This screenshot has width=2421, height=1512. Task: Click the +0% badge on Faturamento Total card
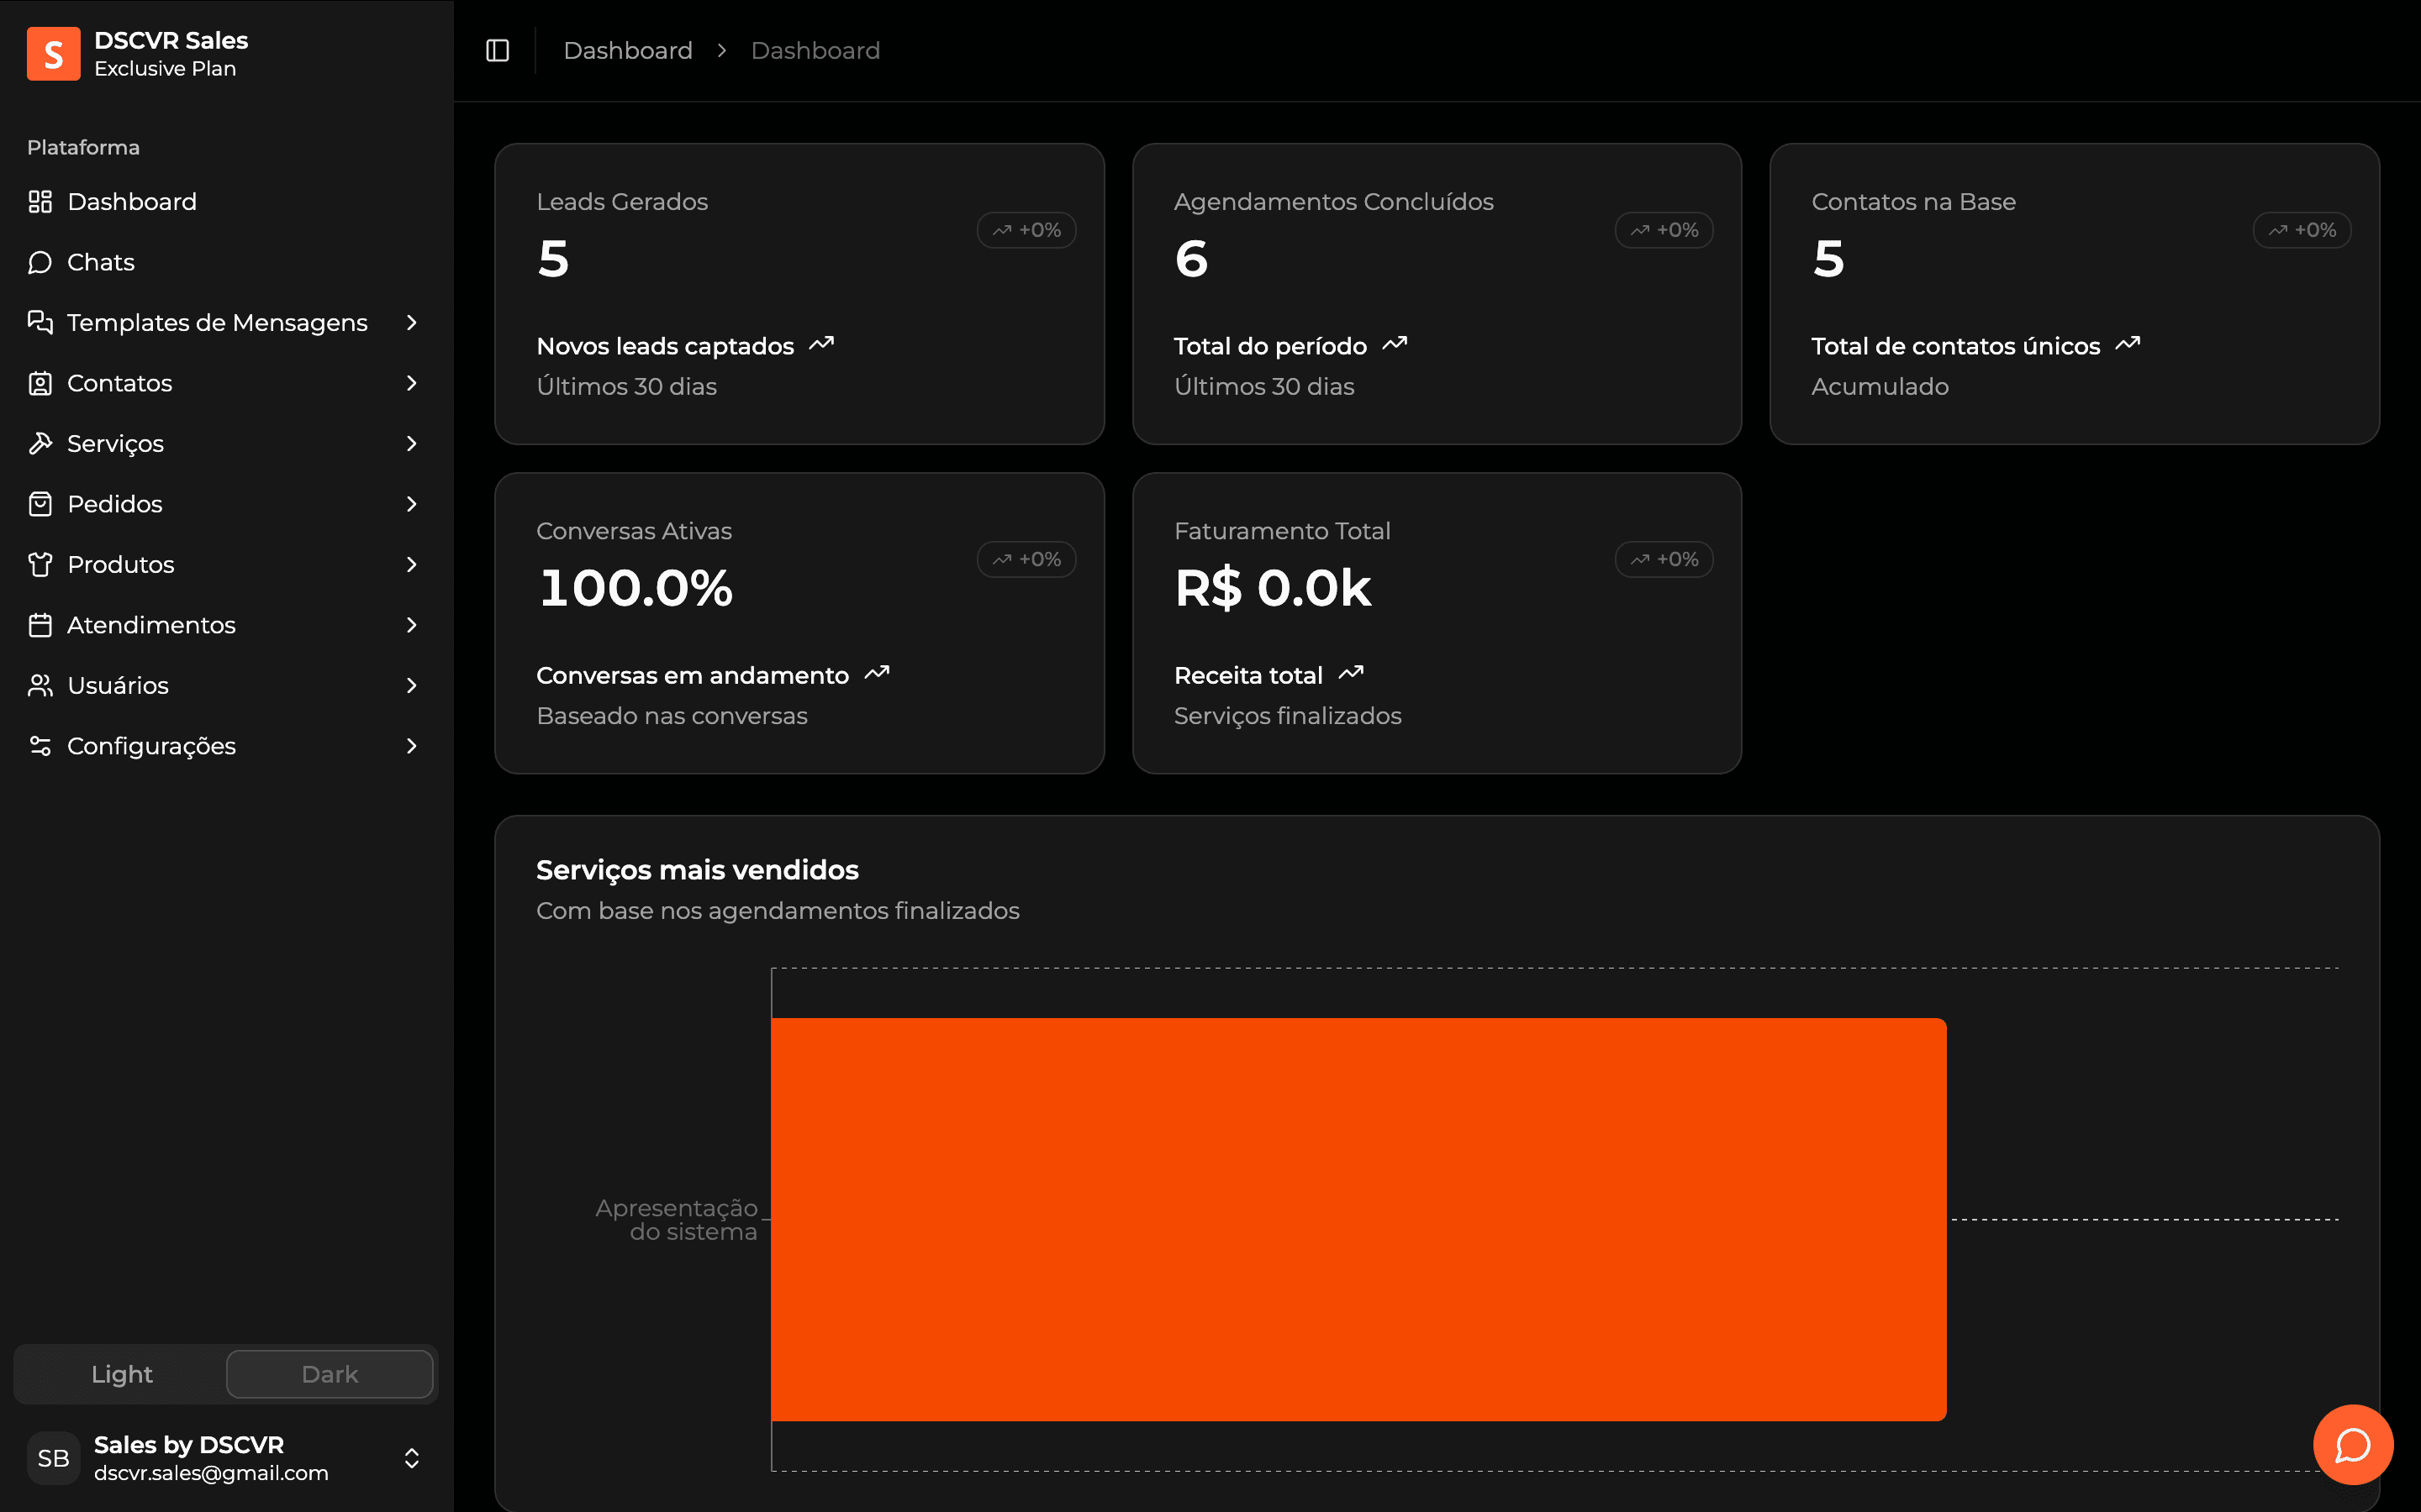[1662, 558]
